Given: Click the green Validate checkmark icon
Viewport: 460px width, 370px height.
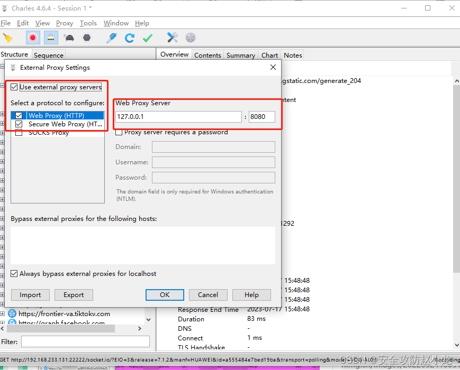Looking at the screenshot, I should click(148, 38).
